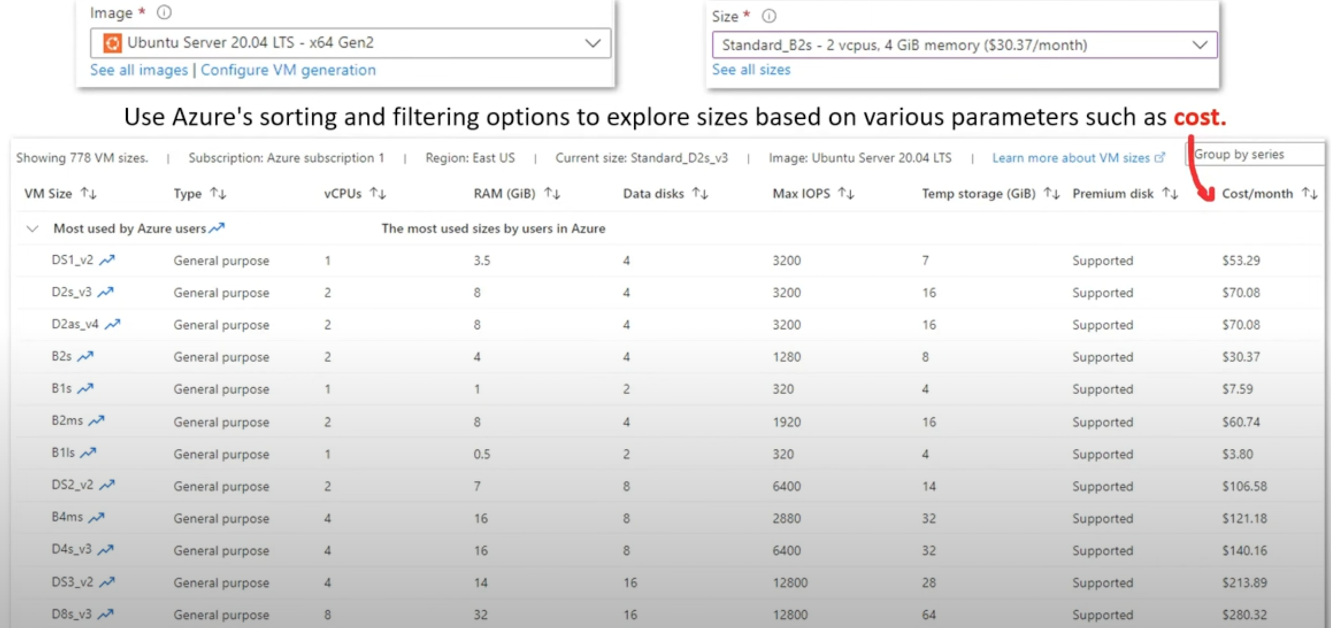Screen dimensions: 1331x628
Task: Click the trend icon beside B2ms
Action: (97, 421)
